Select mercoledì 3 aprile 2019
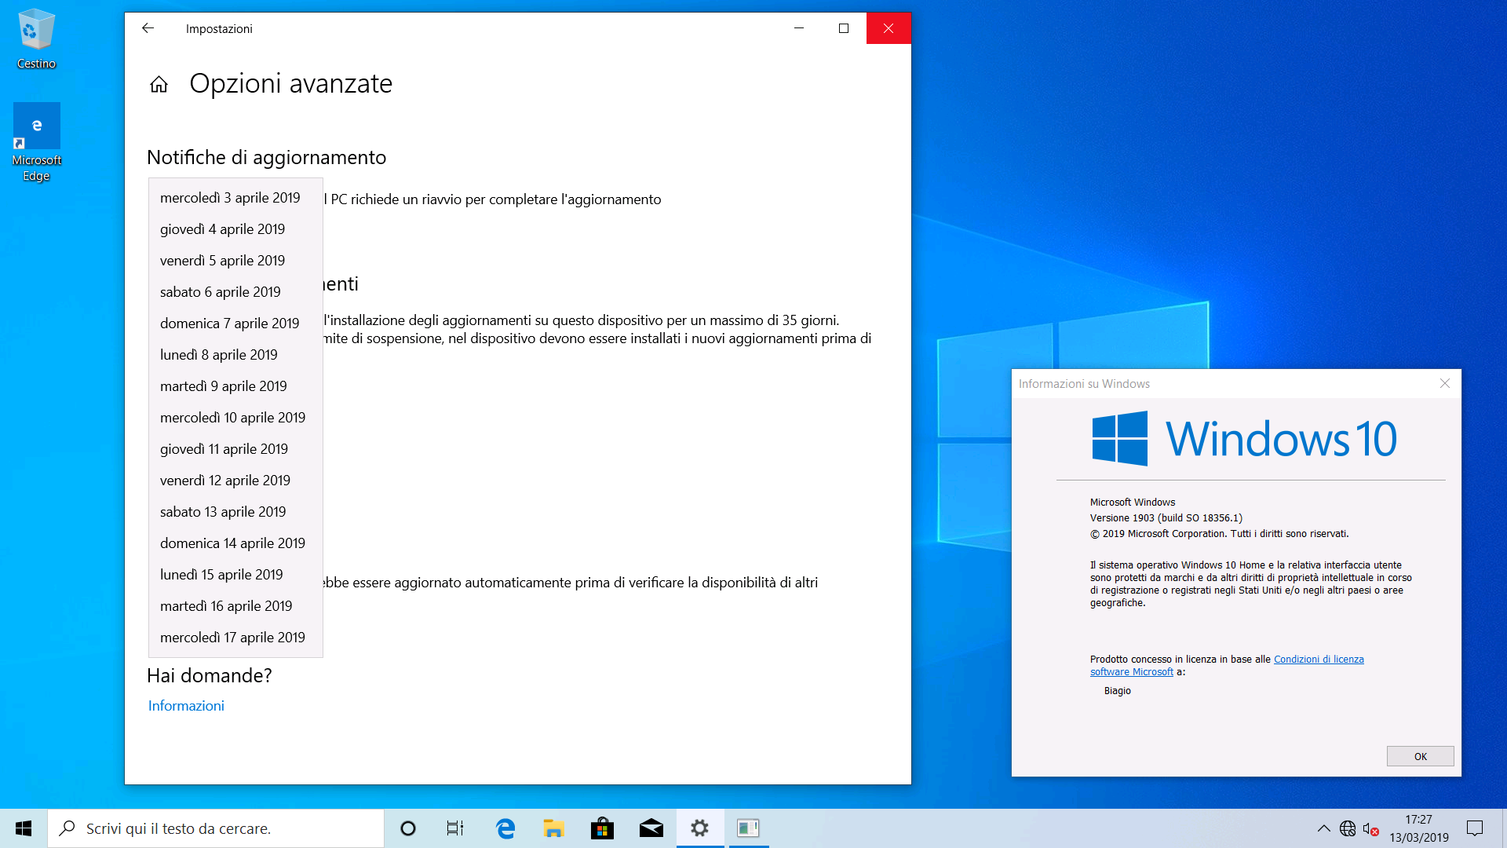 [x=235, y=198]
